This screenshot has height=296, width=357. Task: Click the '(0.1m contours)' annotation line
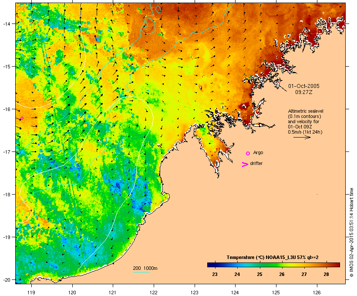pos(304,116)
